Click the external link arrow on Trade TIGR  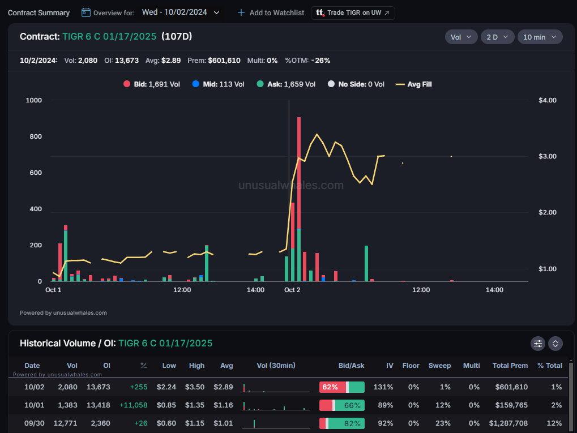click(387, 13)
